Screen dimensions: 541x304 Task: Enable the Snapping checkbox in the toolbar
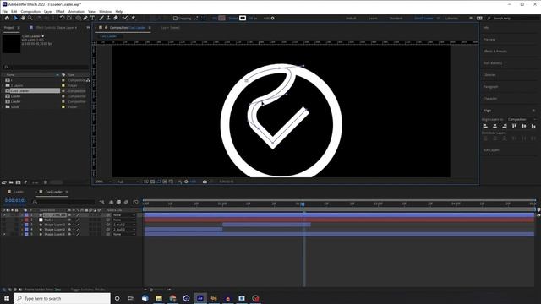[x=175, y=19]
